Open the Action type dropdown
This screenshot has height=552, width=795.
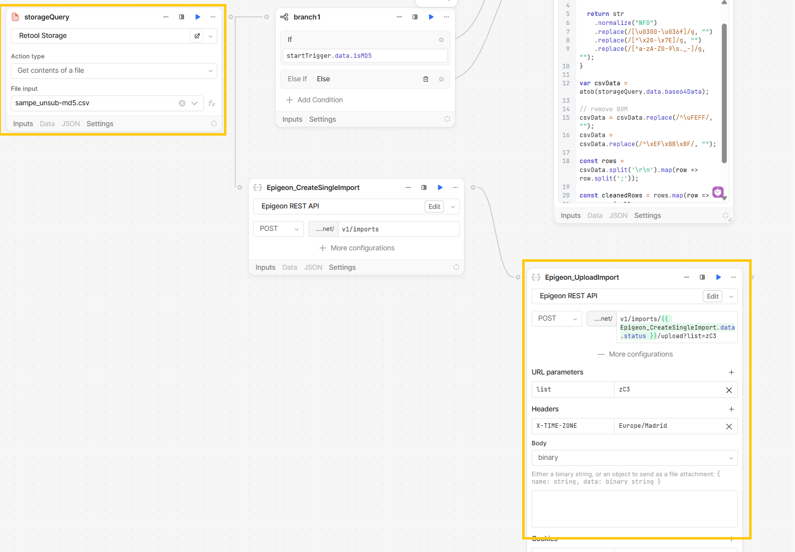pyautogui.click(x=114, y=71)
